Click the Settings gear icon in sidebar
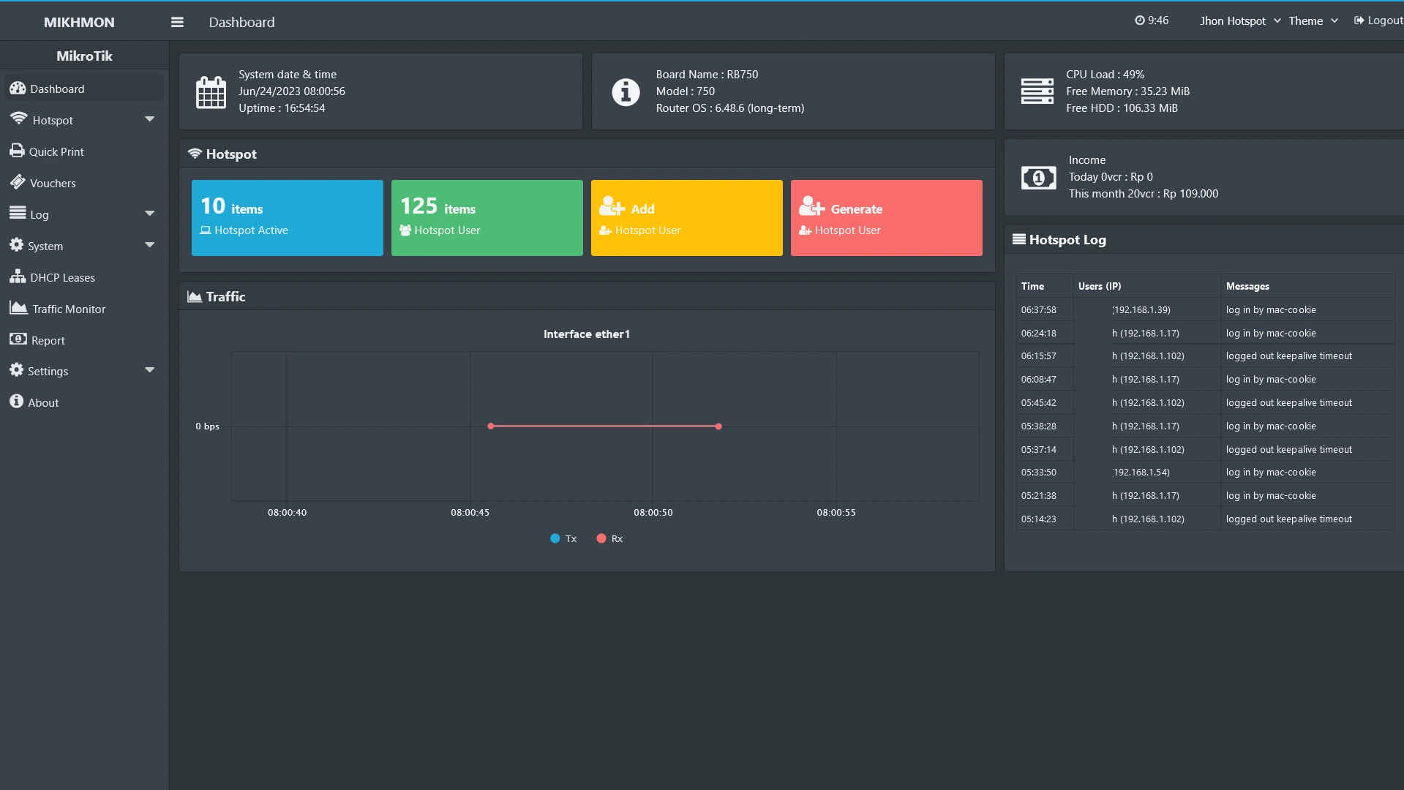The height and width of the screenshot is (790, 1404). [x=16, y=370]
